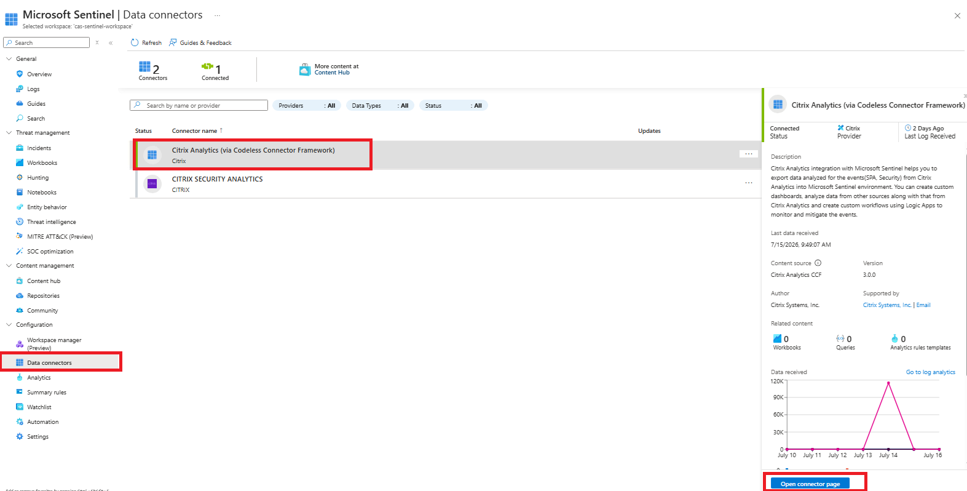The image size is (967, 491).
Task: Click the Open connector page button
Action: (810, 484)
